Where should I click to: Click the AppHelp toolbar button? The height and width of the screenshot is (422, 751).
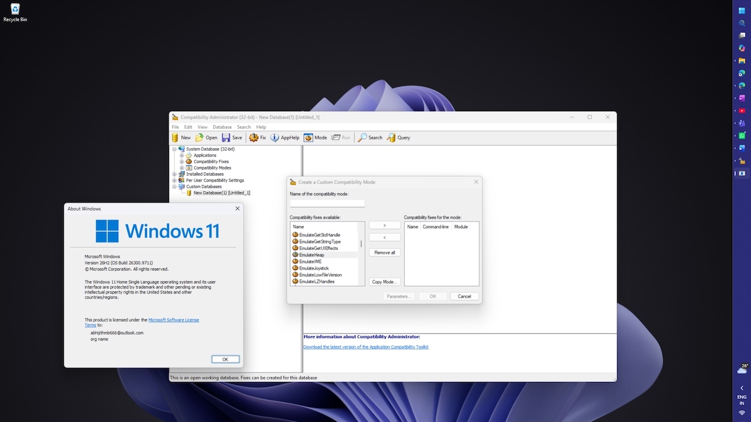(285, 138)
